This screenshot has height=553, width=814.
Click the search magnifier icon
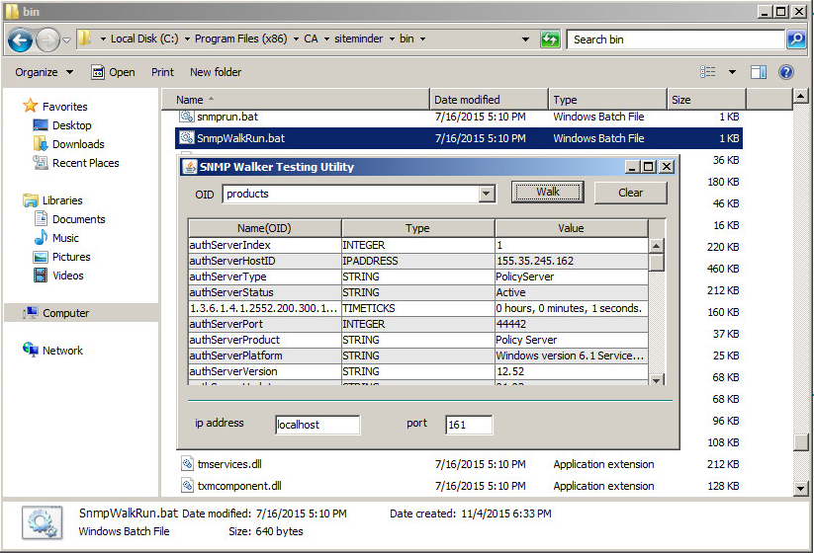point(796,39)
